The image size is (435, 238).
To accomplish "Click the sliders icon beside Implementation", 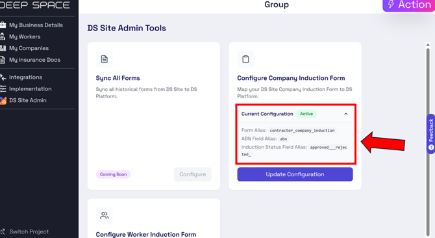I will (3, 89).
